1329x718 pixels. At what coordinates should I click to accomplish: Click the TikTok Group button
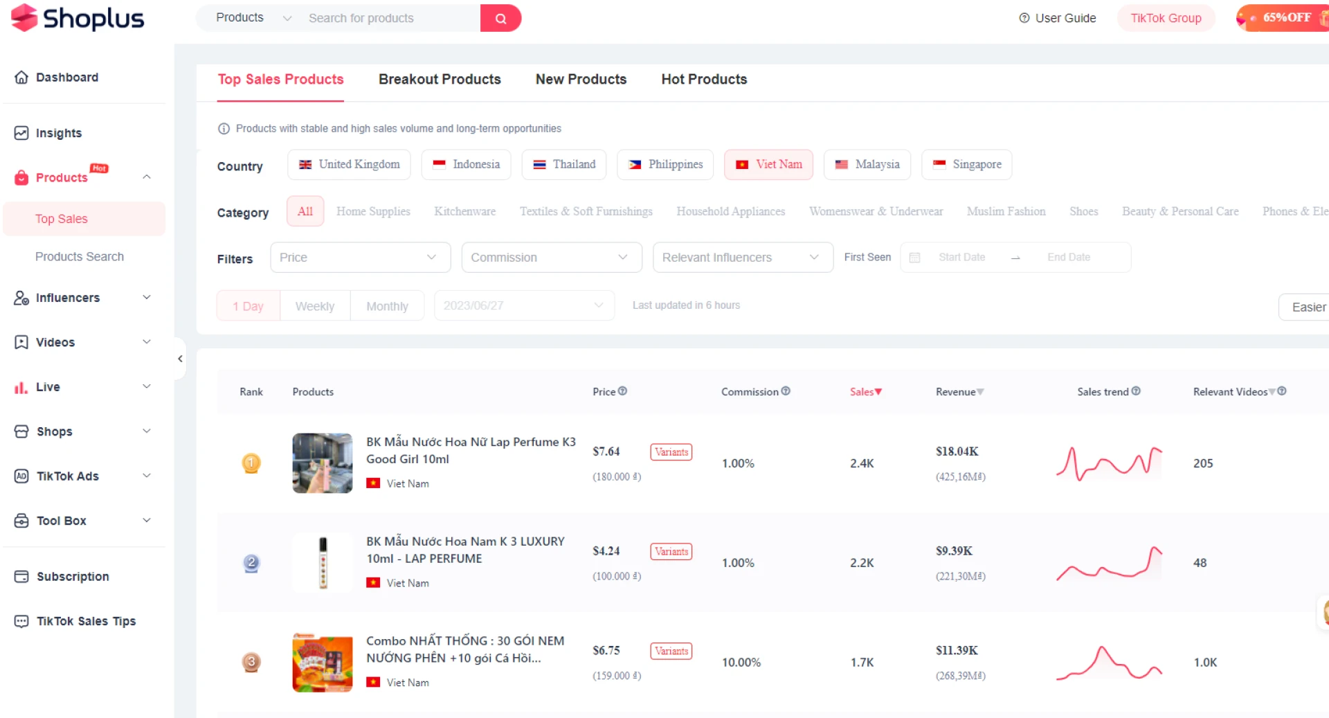click(x=1166, y=19)
